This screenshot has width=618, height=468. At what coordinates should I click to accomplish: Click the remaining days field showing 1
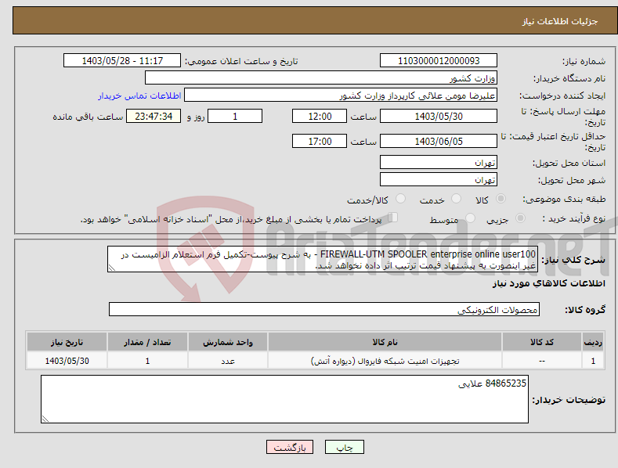click(x=235, y=116)
